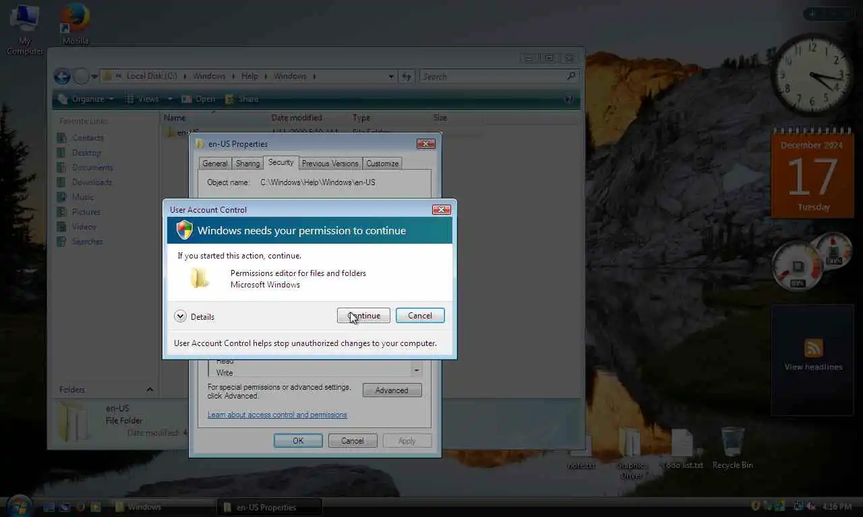Click Local Disk (C:) in the address bar
This screenshot has width=863, height=517.
point(152,76)
